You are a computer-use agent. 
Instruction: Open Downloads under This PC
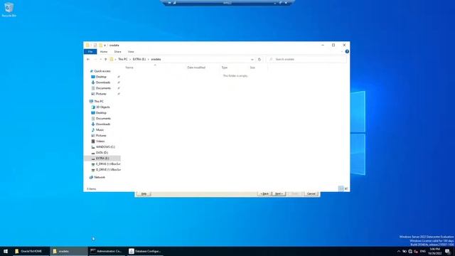(102, 124)
